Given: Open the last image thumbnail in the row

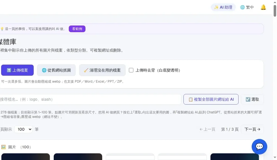Looking at the screenshot, I should pyautogui.click(x=235, y=157).
